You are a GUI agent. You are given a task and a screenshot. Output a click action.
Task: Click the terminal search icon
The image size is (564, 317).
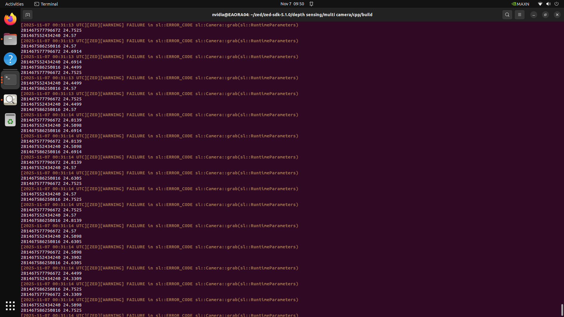(x=507, y=15)
